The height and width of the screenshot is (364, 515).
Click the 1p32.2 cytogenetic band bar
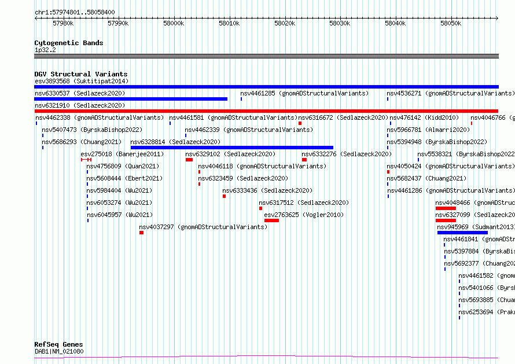pos(266,56)
